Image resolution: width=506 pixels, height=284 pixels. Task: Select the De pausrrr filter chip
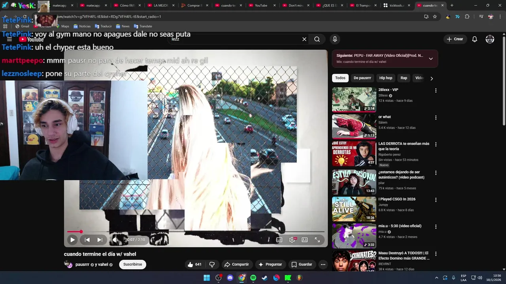click(x=362, y=78)
